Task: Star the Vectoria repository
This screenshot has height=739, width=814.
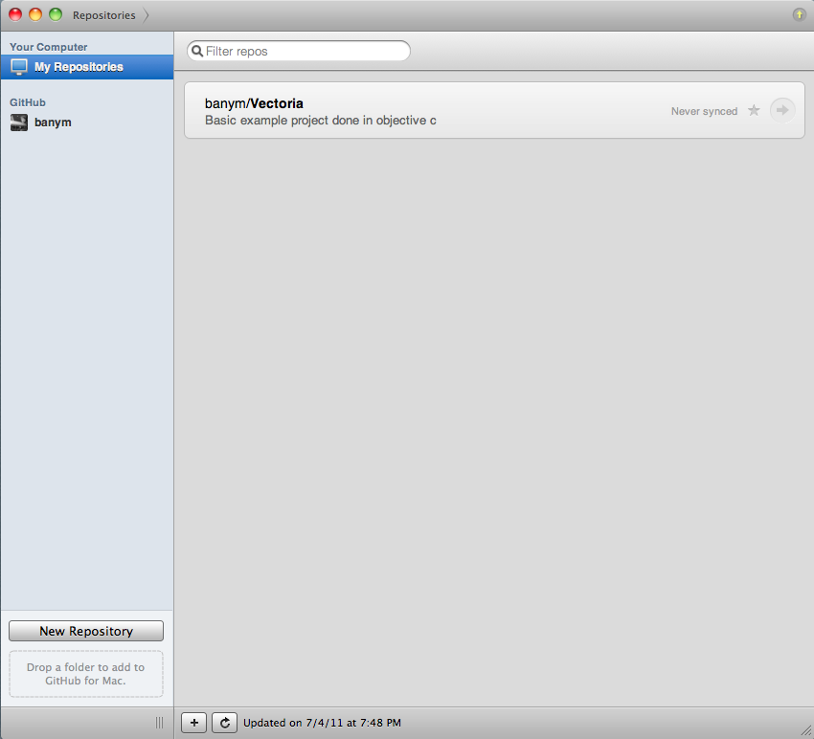Action: pyautogui.click(x=754, y=110)
